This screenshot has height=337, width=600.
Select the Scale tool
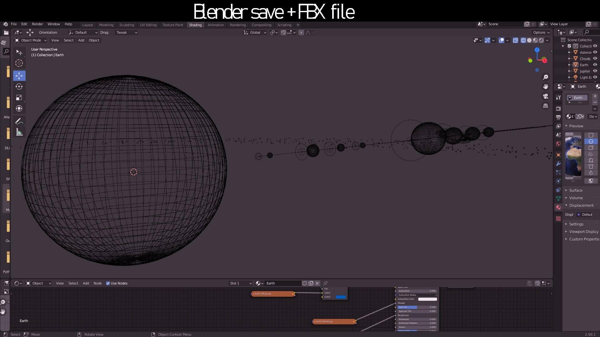tap(19, 98)
